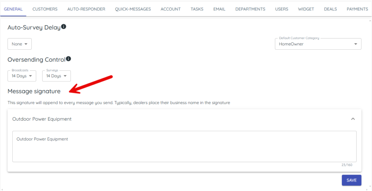372x191 pixels.
Task: Open the Default Customer Category dropdown
Action: pyautogui.click(x=318, y=44)
